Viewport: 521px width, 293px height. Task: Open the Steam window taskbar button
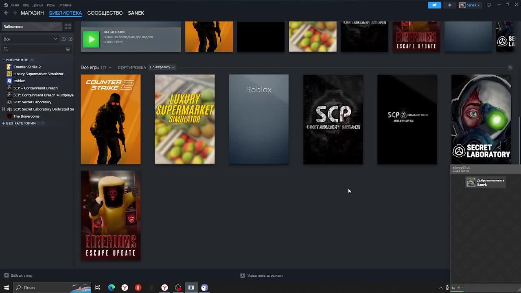[191, 288]
